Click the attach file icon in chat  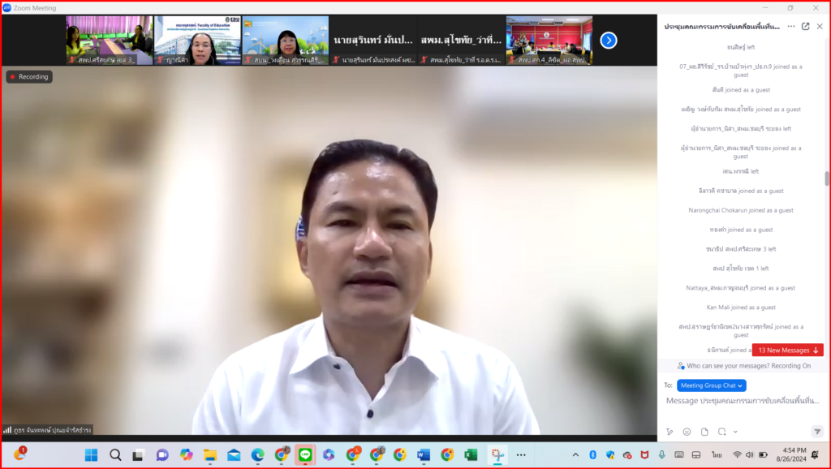point(704,432)
